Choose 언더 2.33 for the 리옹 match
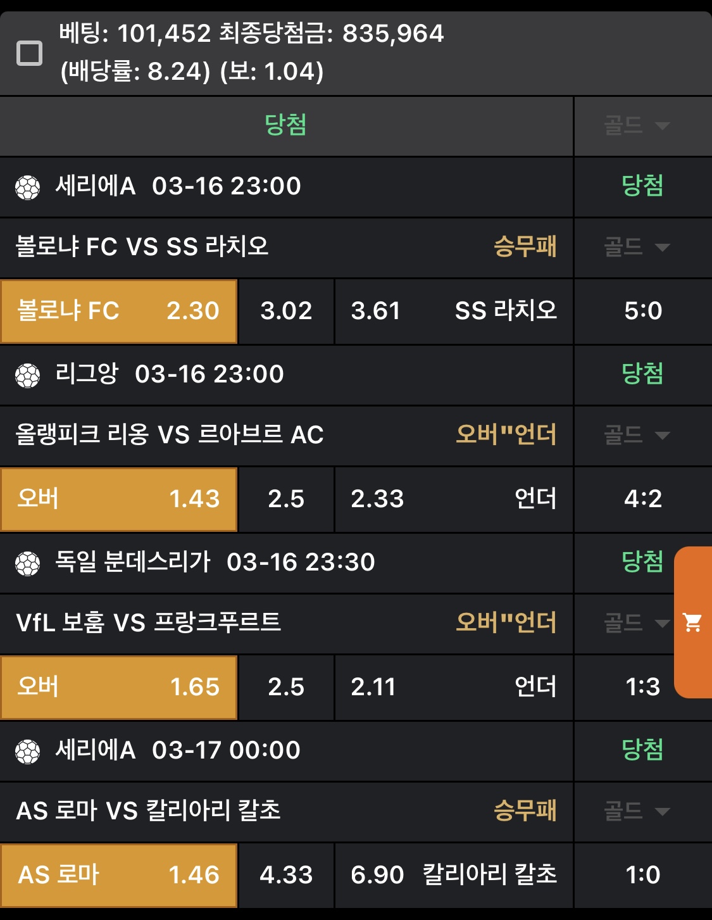Viewport: 712px width, 920px height. pyautogui.click(x=453, y=499)
